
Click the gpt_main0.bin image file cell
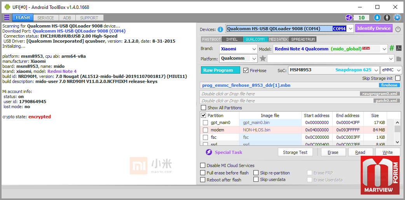click(x=271, y=123)
